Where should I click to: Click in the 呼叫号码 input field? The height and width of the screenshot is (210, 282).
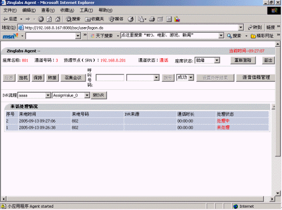pyautogui.click(x=110, y=77)
